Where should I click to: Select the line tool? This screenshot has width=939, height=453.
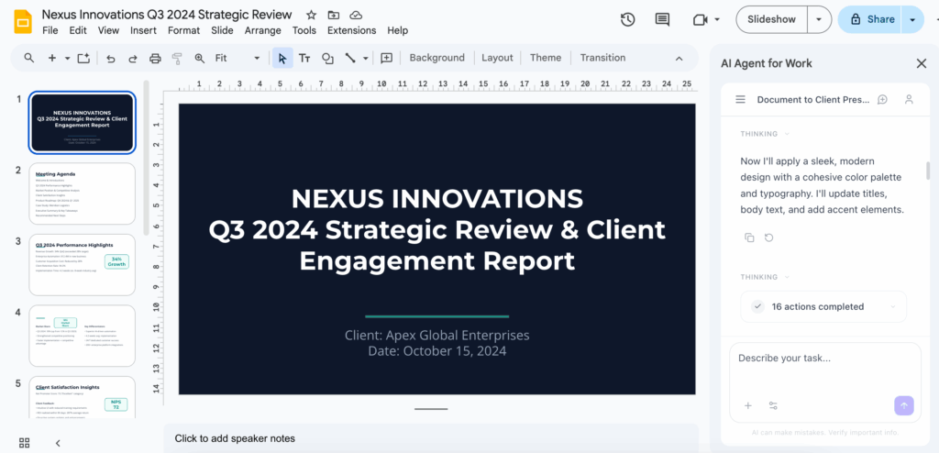[350, 58]
